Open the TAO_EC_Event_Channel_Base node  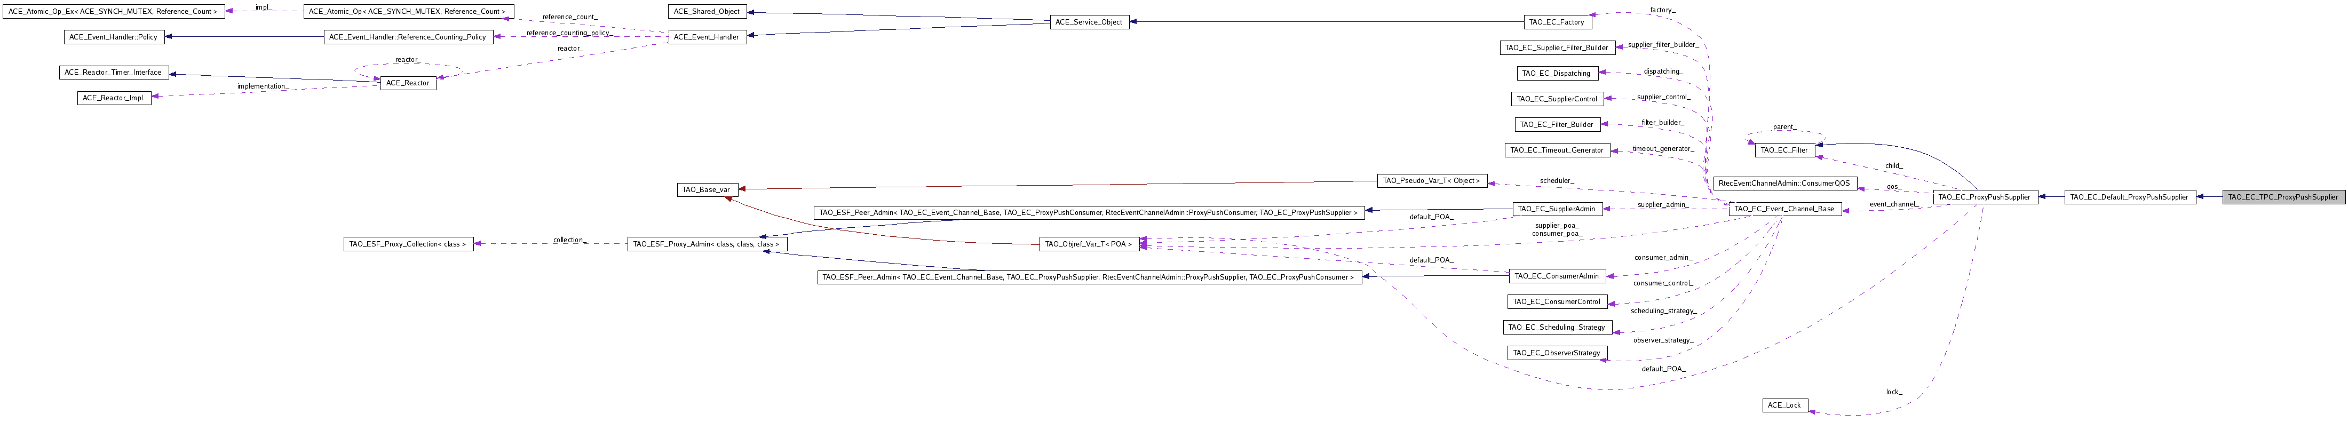[1783, 209]
